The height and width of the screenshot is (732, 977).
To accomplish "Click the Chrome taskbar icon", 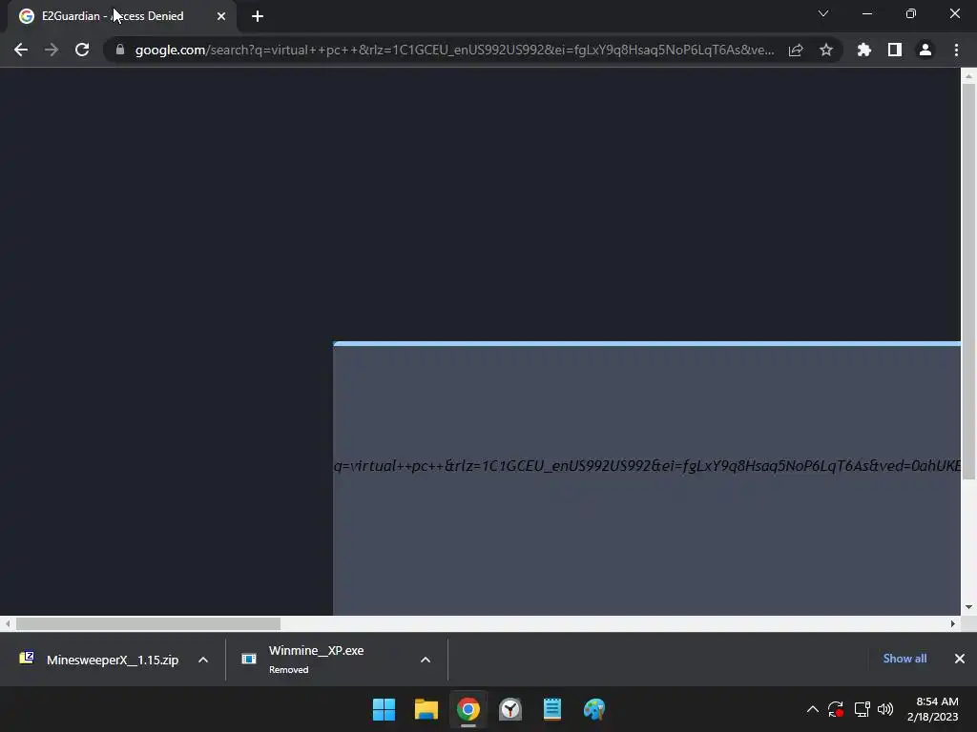I will click(x=468, y=709).
